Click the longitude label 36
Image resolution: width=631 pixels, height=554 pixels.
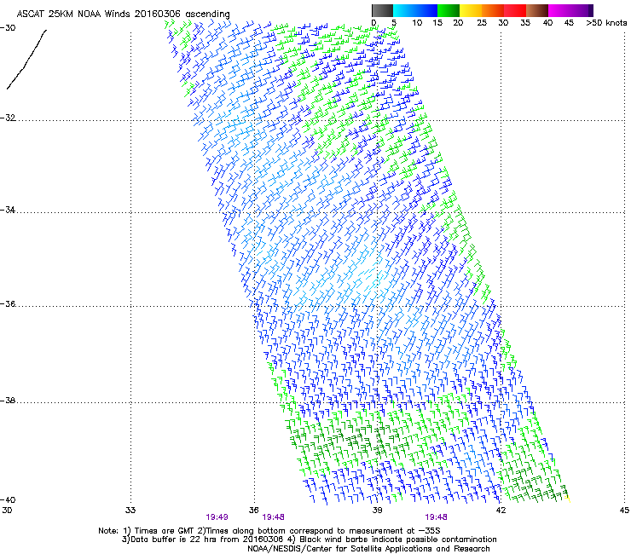pyautogui.click(x=253, y=511)
